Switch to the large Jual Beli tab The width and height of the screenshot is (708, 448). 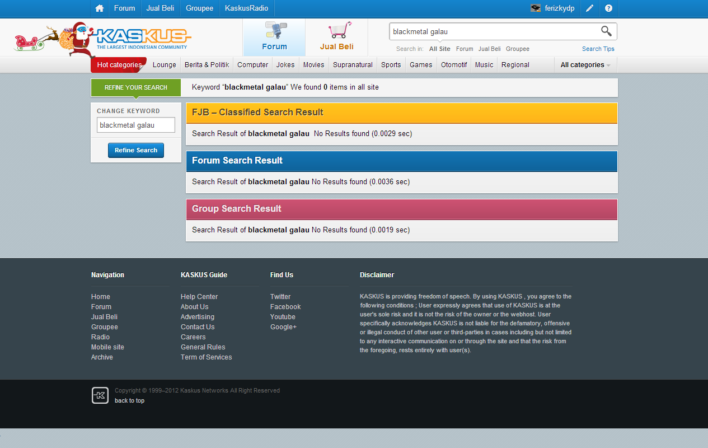click(x=337, y=37)
